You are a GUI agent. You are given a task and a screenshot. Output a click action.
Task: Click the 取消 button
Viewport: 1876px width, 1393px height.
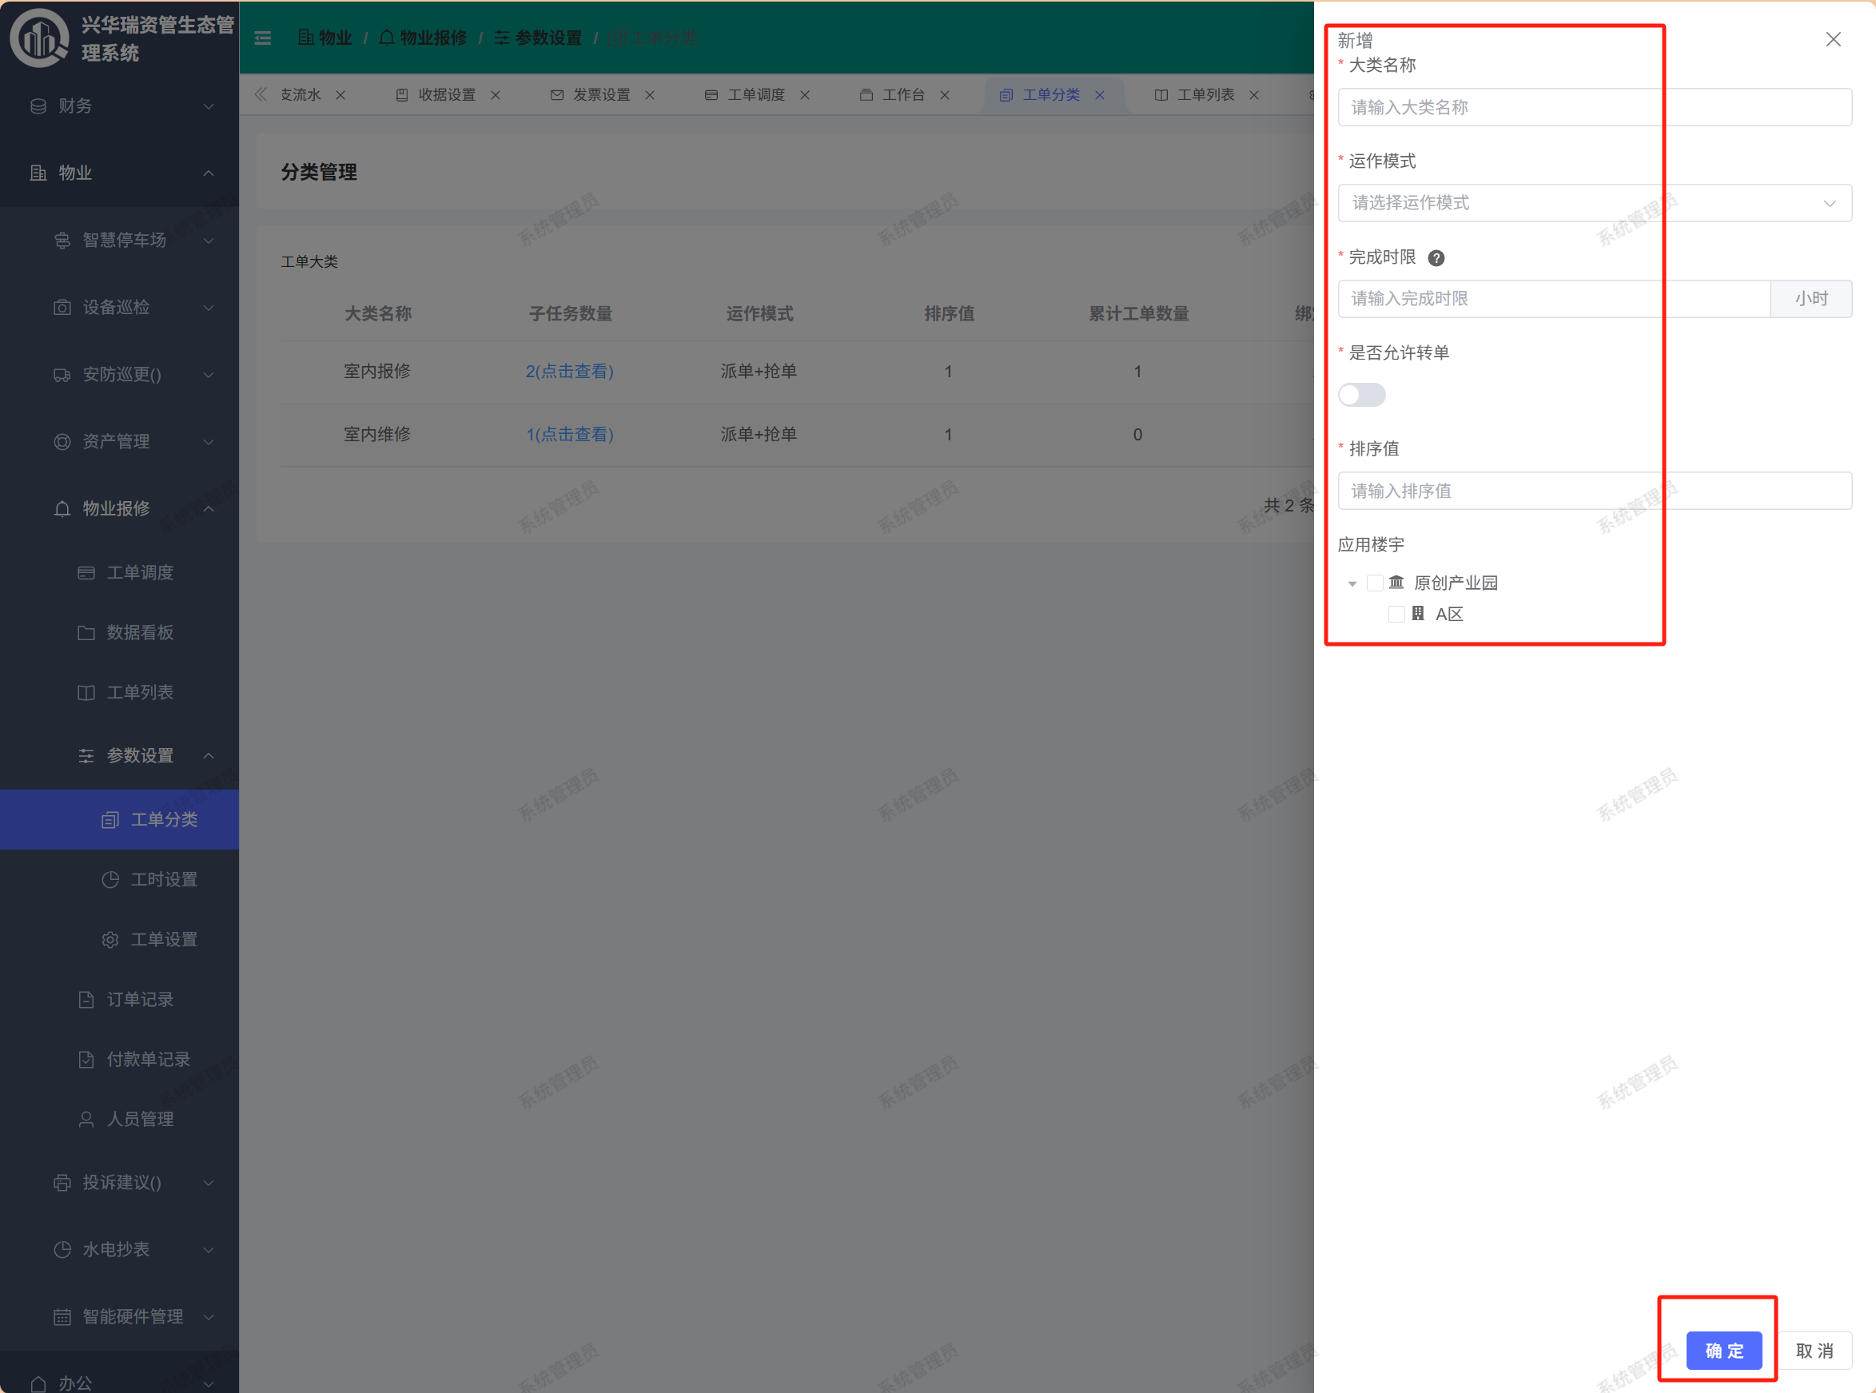(x=1814, y=1350)
